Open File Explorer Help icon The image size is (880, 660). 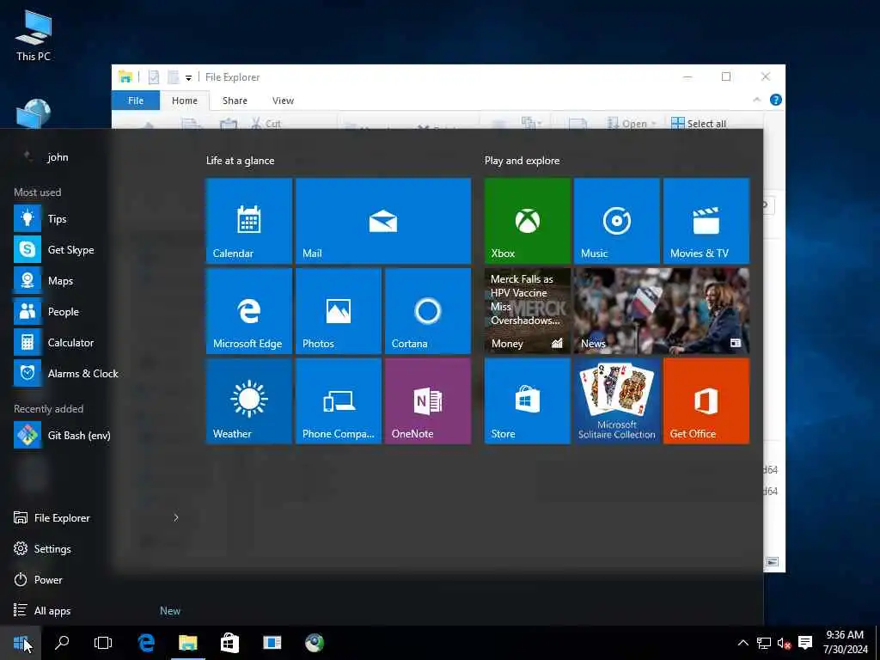(x=776, y=100)
